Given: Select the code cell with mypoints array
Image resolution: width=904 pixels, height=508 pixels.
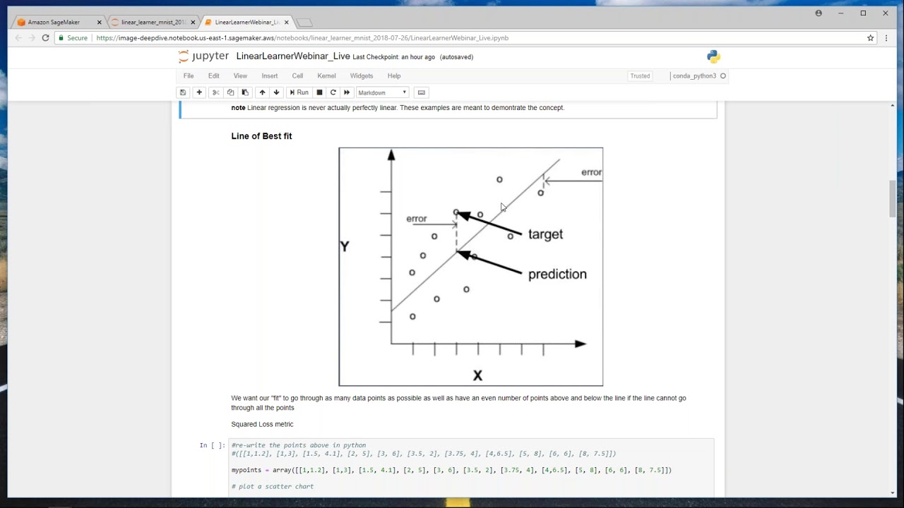Looking at the screenshot, I should (x=471, y=469).
